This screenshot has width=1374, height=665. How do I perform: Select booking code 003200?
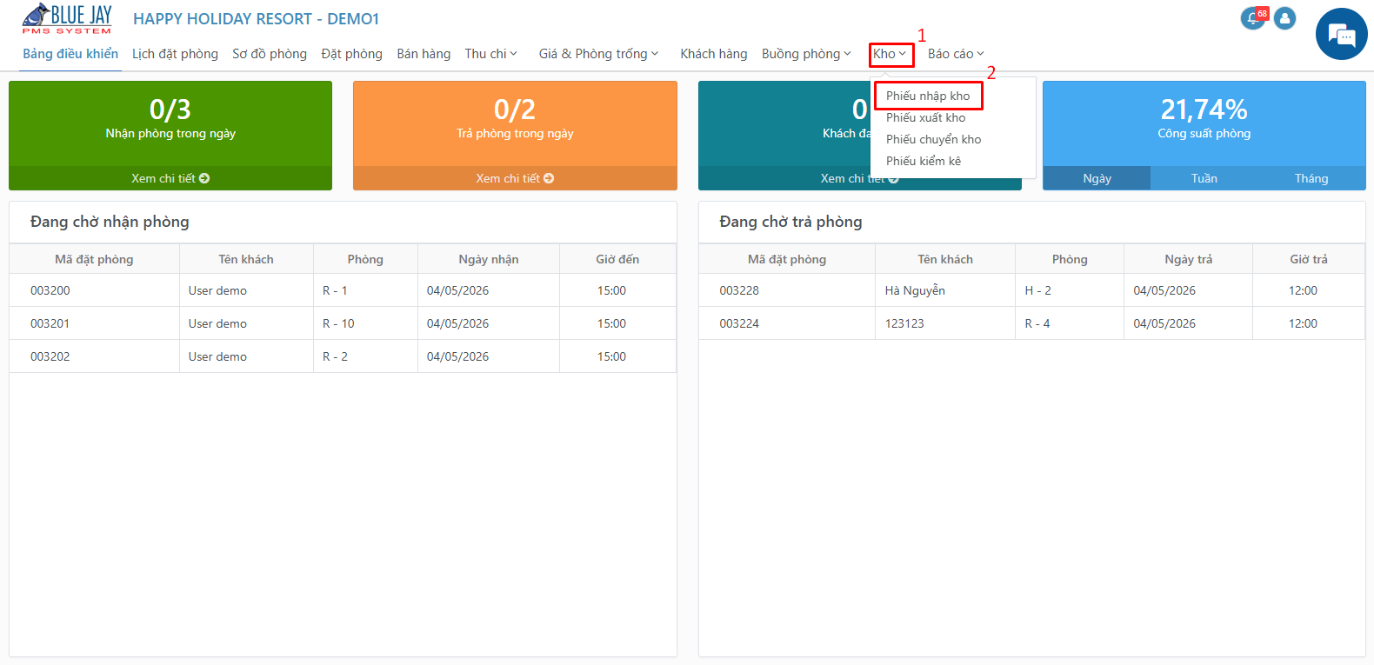[x=50, y=290]
